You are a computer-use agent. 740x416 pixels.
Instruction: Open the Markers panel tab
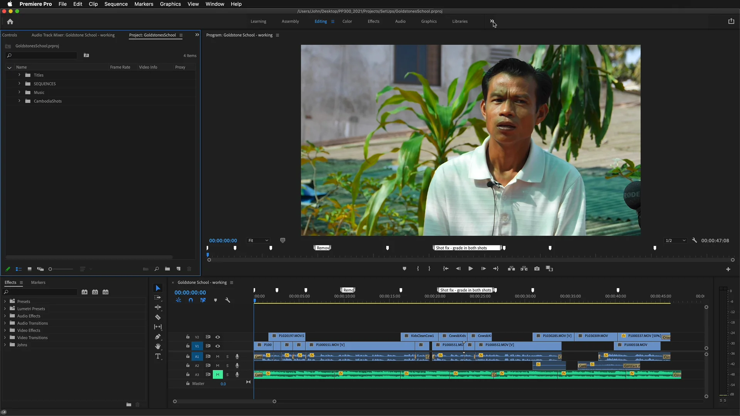pyautogui.click(x=38, y=282)
